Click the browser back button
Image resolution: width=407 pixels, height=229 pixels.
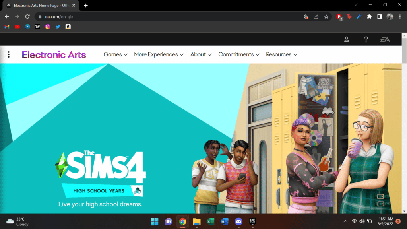point(7,16)
